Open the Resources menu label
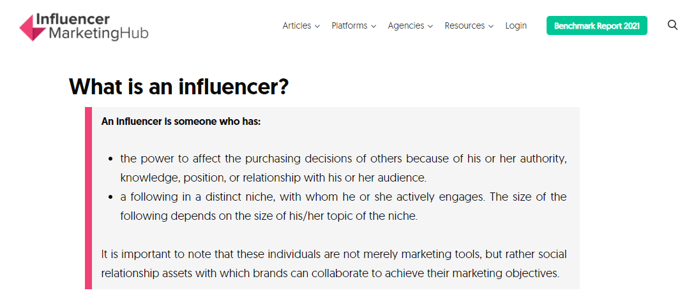The image size is (696, 302). (465, 25)
